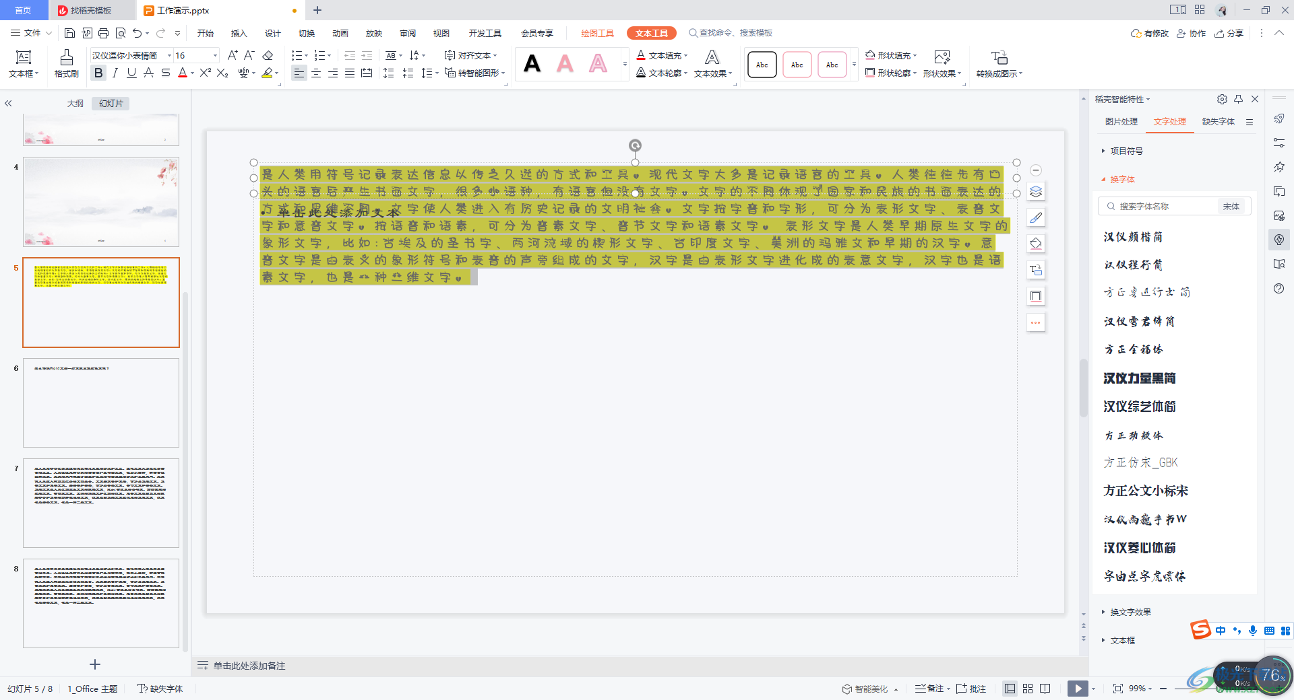Apply center text alignment
The height and width of the screenshot is (700, 1294).
tap(316, 73)
